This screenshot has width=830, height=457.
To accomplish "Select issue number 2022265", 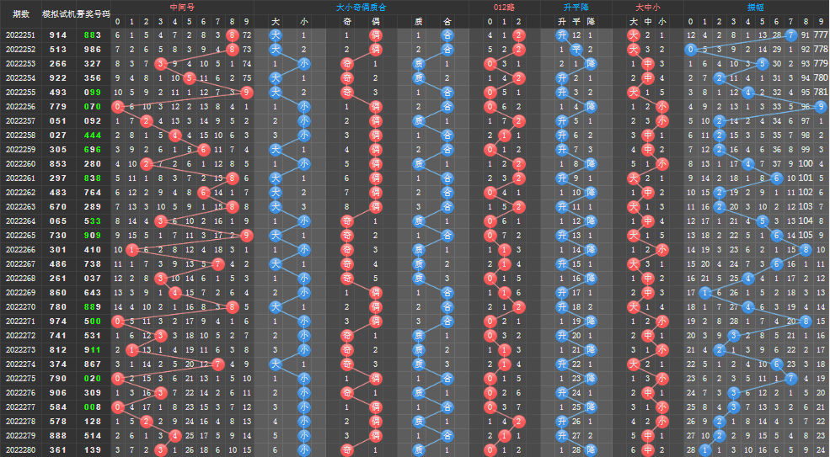I will coord(20,236).
